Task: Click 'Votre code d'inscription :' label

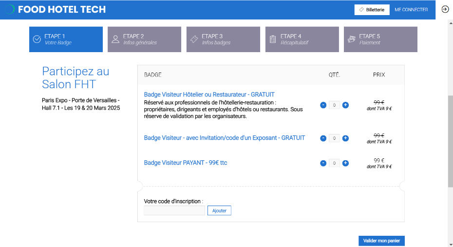Action: 173,201
